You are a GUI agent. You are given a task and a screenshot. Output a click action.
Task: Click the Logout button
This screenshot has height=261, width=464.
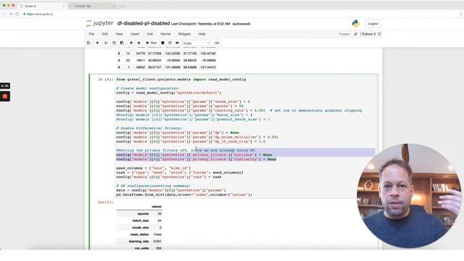[373, 23]
